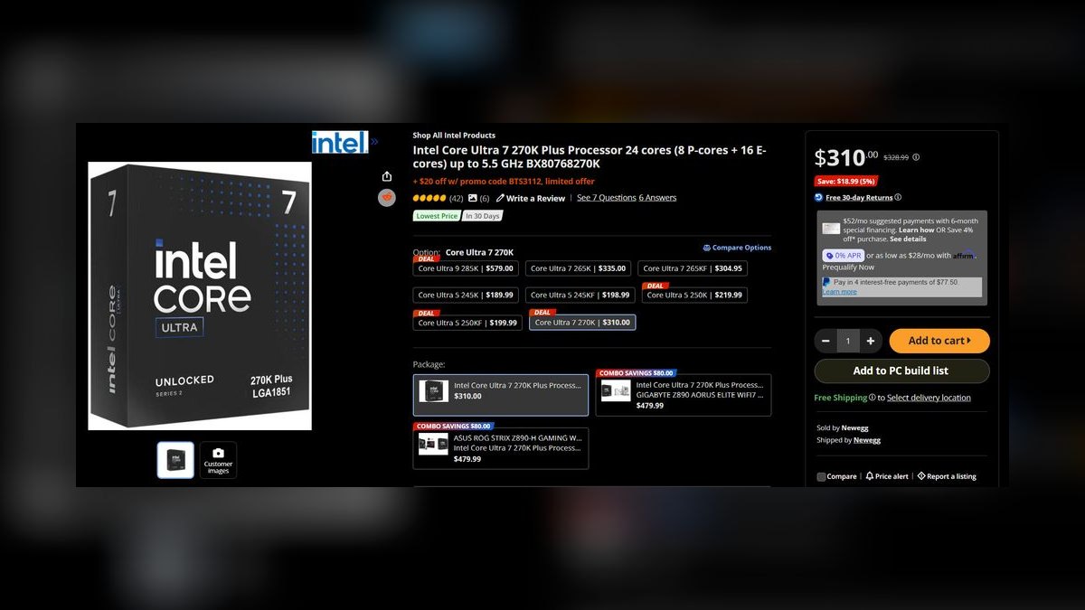Viewport: 1085px width, 610px height.
Task: Click the quantity input field
Action: click(x=848, y=341)
